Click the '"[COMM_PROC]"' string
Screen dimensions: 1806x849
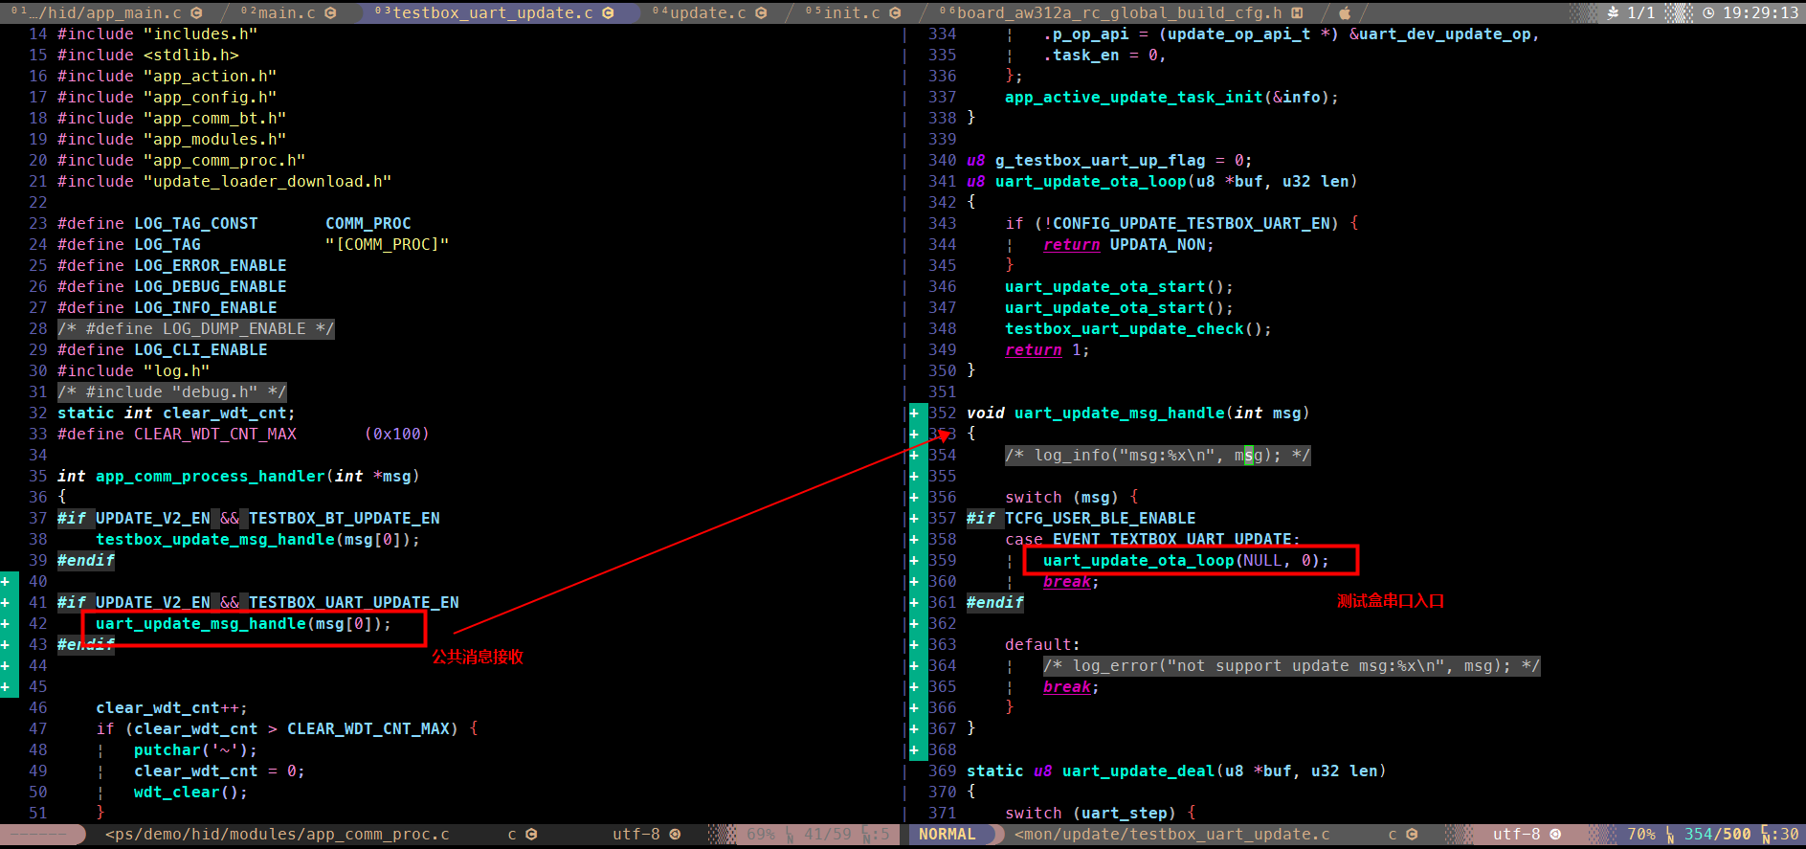coord(388,245)
